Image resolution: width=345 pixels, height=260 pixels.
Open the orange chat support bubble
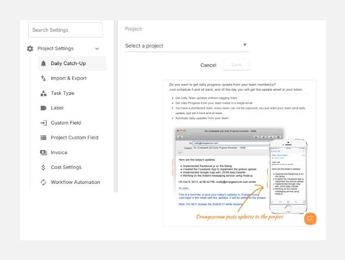pyautogui.click(x=310, y=218)
